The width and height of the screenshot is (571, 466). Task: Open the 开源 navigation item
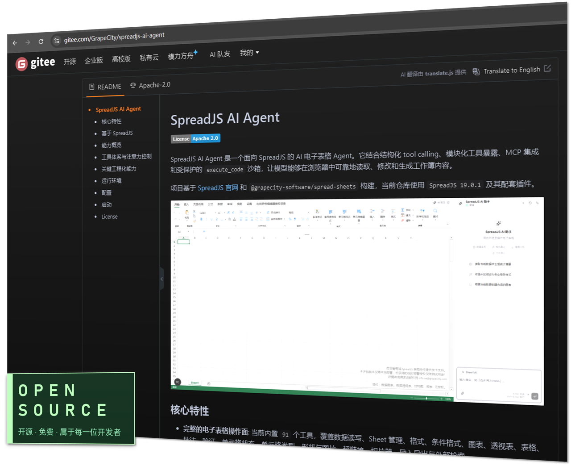pyautogui.click(x=70, y=62)
